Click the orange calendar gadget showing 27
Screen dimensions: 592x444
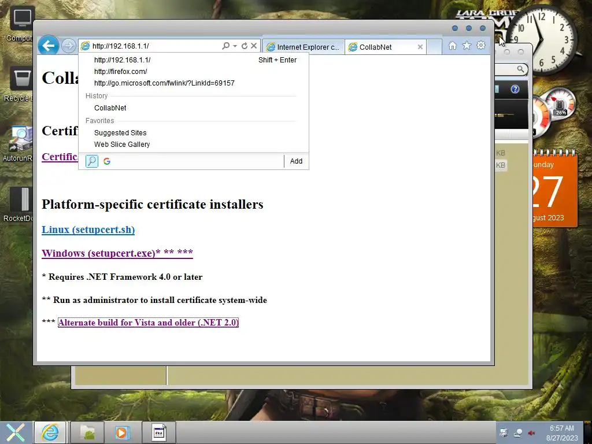point(555,189)
